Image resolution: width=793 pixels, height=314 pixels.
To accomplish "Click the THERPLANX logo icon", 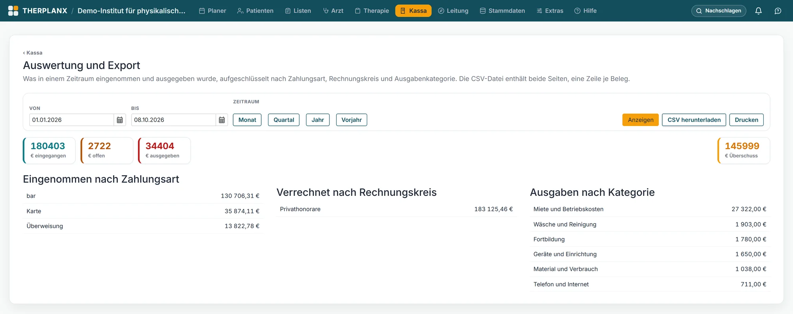I will coord(13,11).
